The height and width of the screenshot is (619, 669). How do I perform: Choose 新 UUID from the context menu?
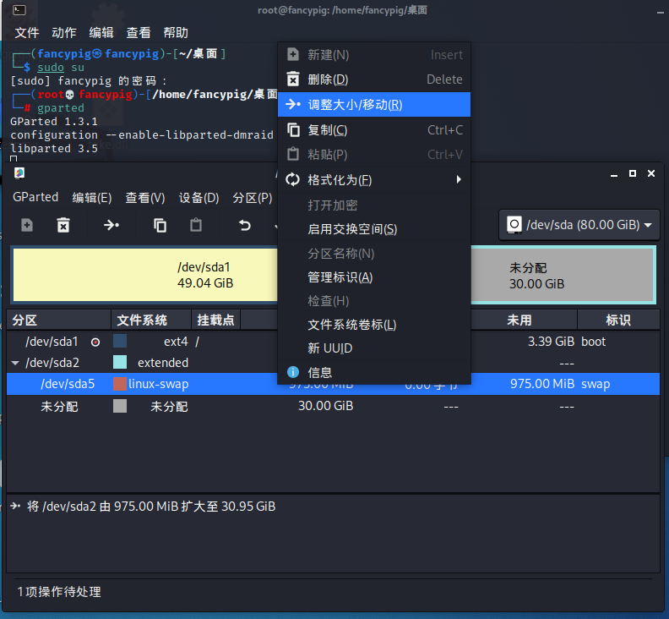pos(373,348)
